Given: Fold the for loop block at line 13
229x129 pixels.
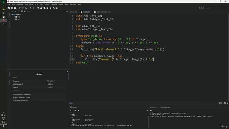Looking at the screenshot, I should click(x=75, y=56).
